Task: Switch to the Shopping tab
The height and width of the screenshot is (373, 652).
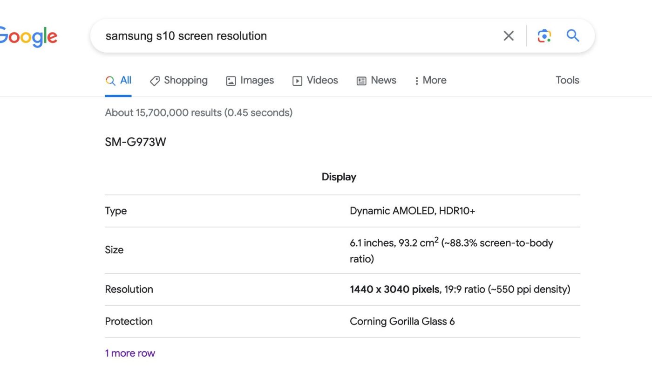Action: pyautogui.click(x=179, y=80)
